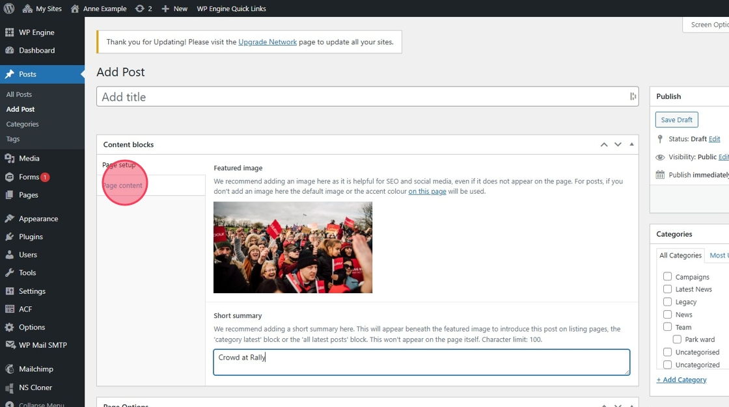Click the plus New icon
The height and width of the screenshot is (407, 729).
(x=165, y=8)
